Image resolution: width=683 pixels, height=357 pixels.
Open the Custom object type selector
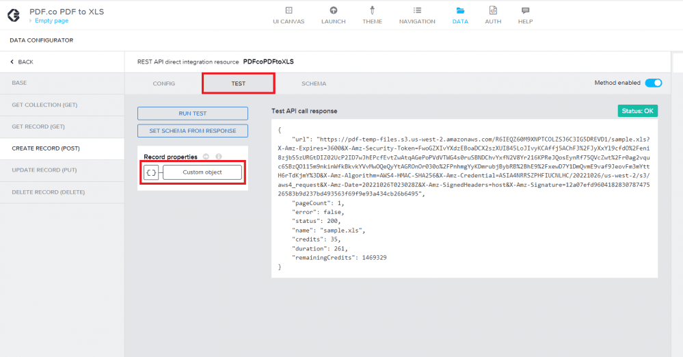[x=202, y=172]
